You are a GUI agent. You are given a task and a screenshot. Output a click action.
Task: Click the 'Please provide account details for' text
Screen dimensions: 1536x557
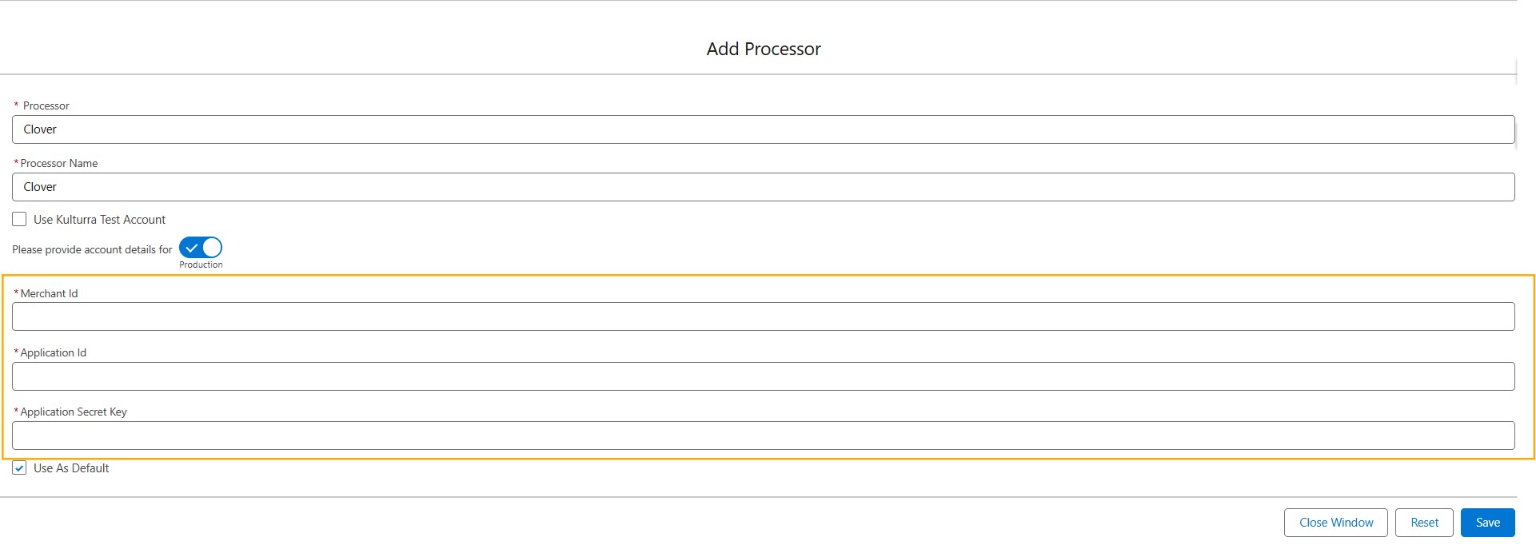tap(92, 249)
